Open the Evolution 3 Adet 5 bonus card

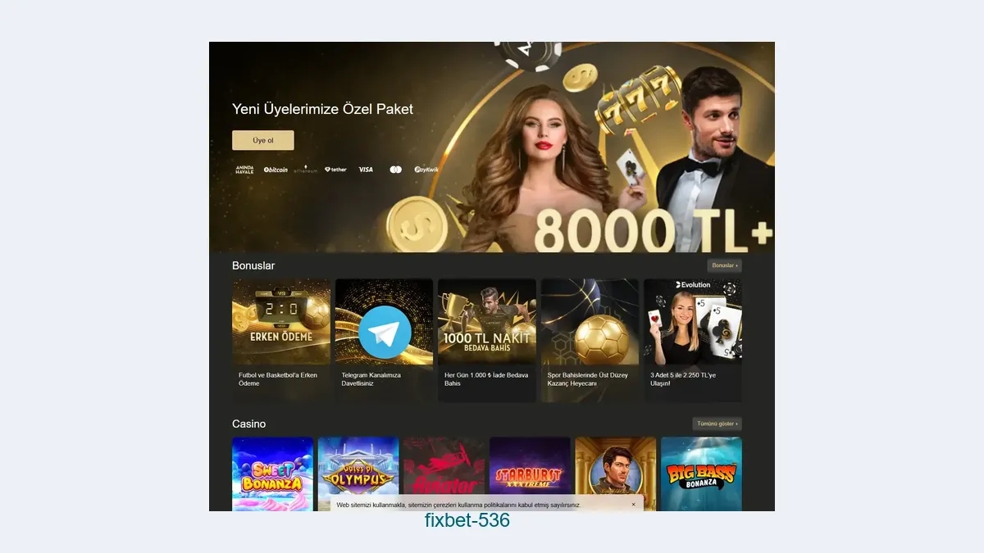pyautogui.click(x=693, y=339)
